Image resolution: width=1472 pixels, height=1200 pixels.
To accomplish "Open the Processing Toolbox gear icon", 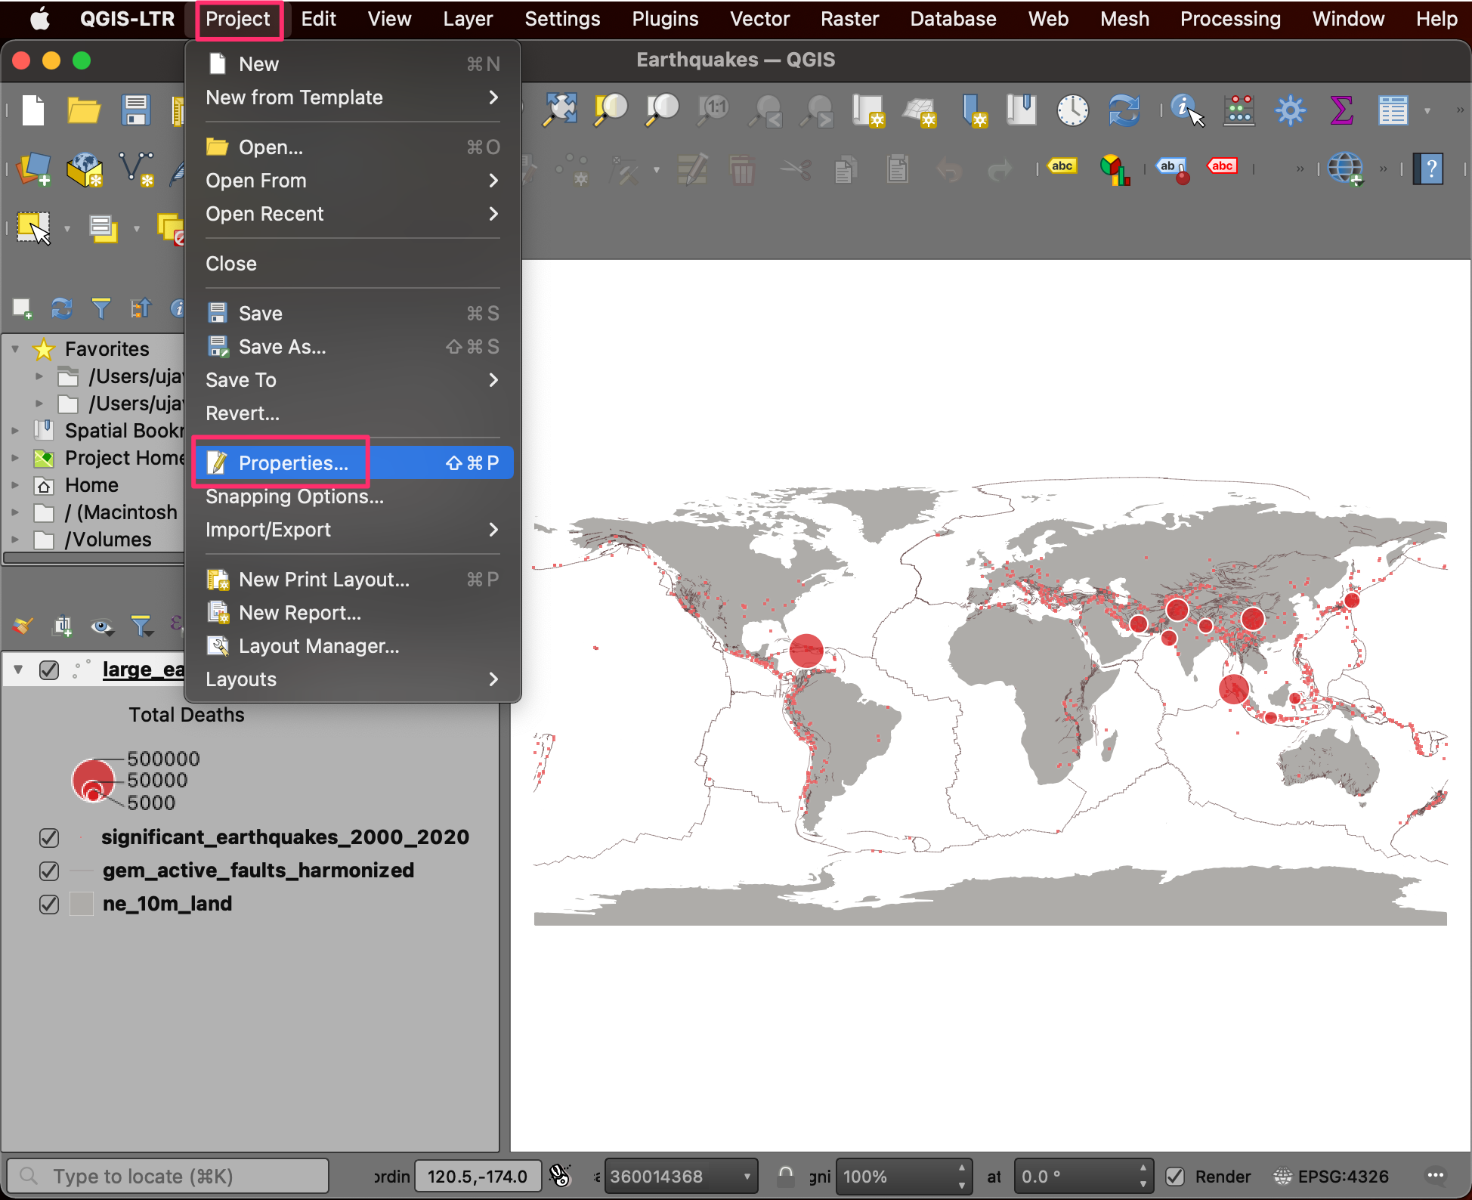I will click(x=1291, y=110).
